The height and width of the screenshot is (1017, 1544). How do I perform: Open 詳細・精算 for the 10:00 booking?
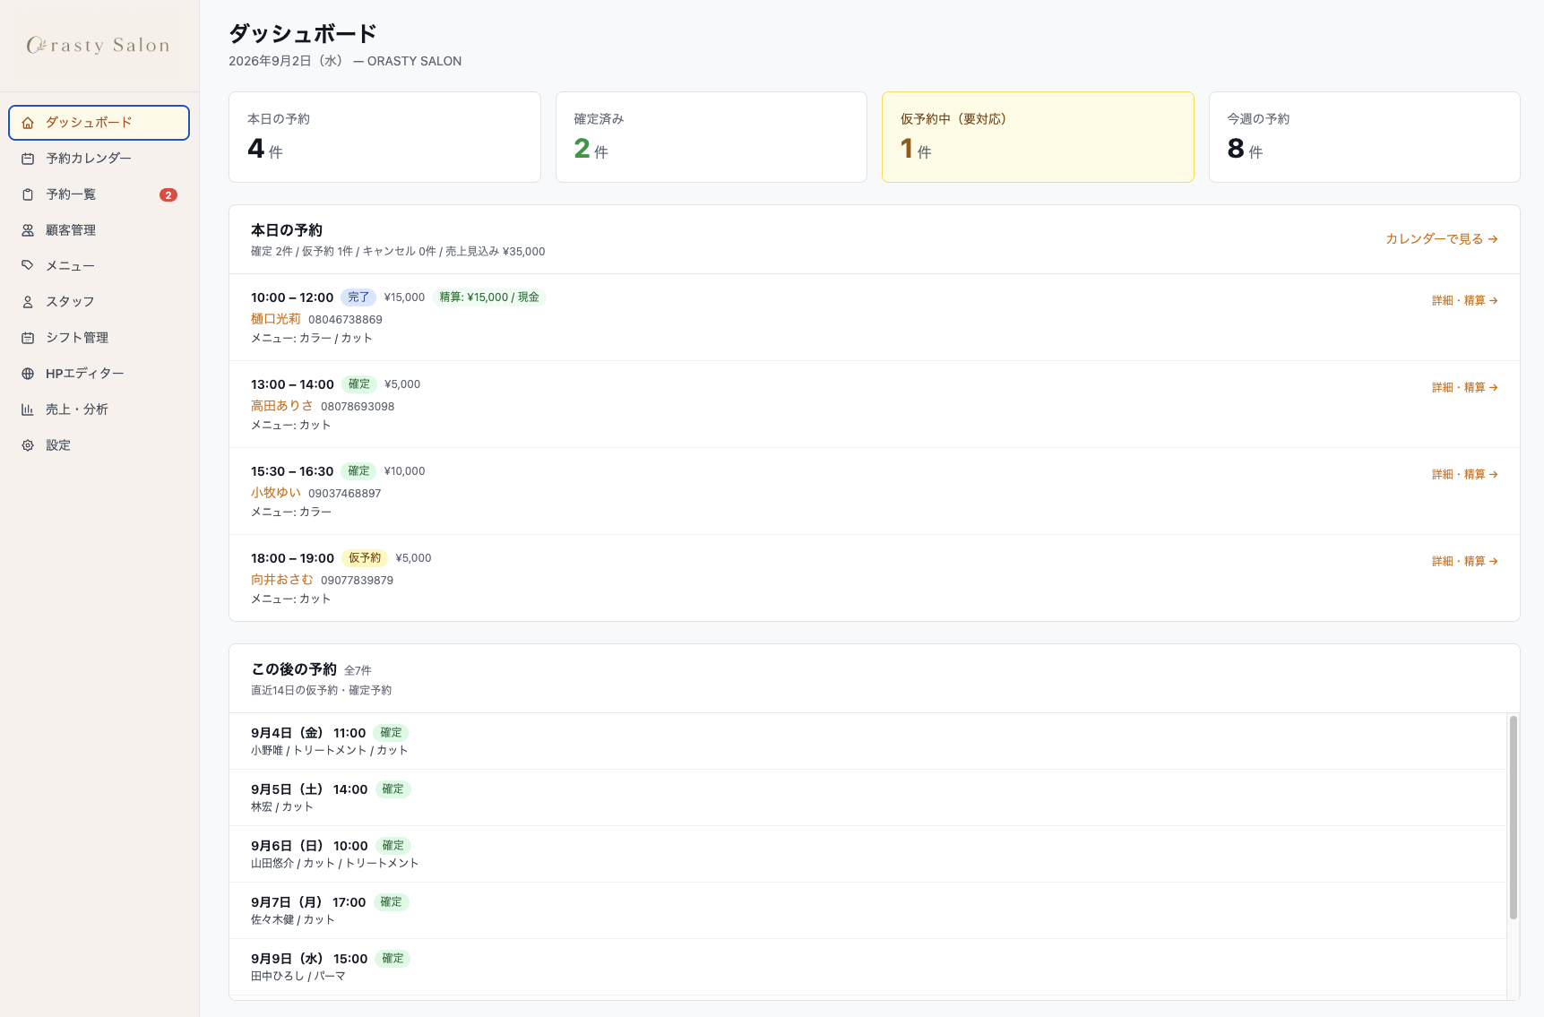click(1464, 300)
